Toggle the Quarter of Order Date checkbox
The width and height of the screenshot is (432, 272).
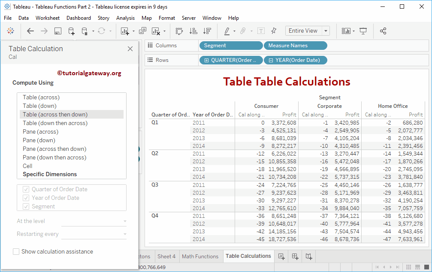click(26, 189)
